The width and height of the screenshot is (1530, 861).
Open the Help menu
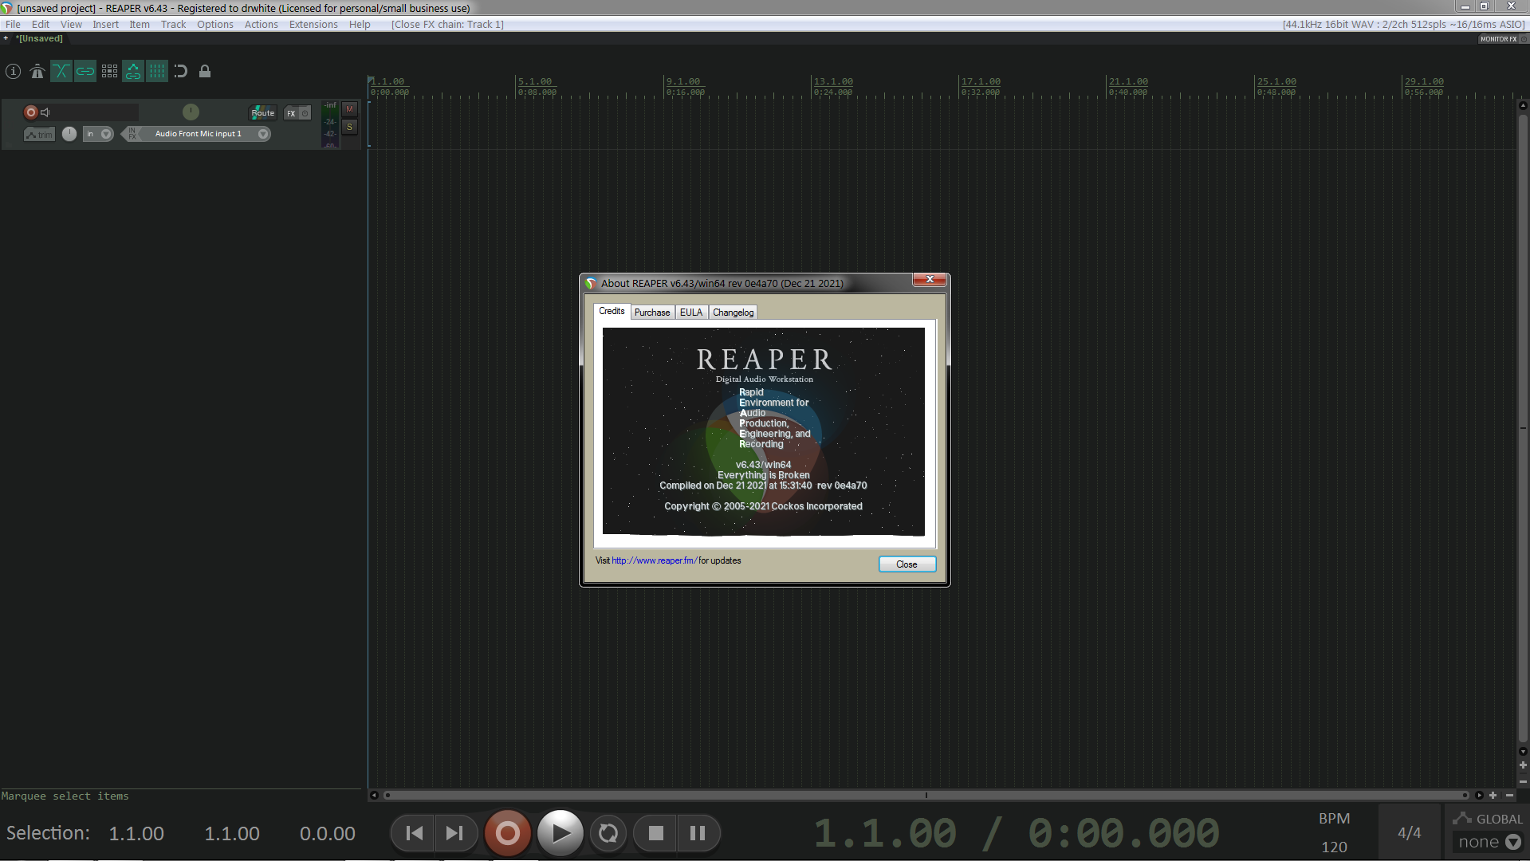[x=360, y=25]
